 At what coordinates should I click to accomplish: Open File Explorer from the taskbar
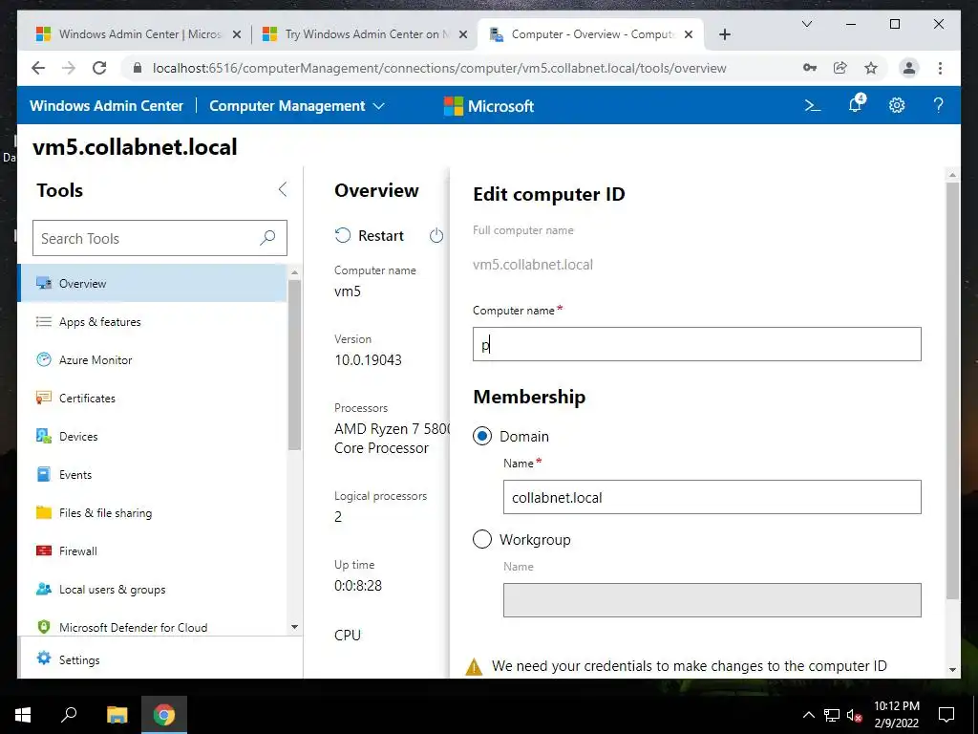[117, 715]
